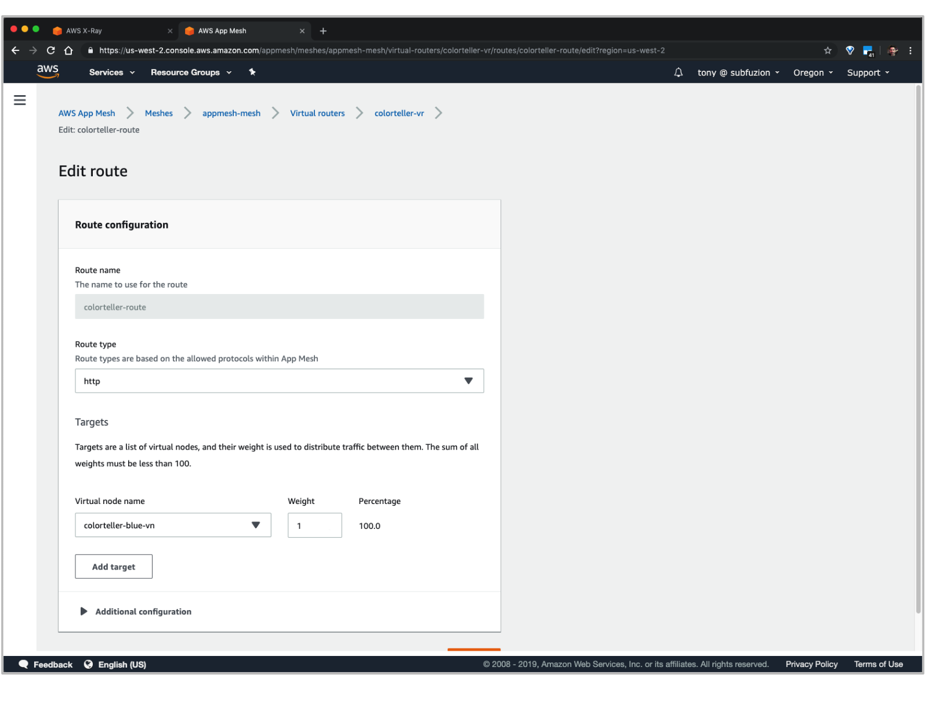928x707 pixels.
Task: Click the language globe icon
Action: pos(88,664)
